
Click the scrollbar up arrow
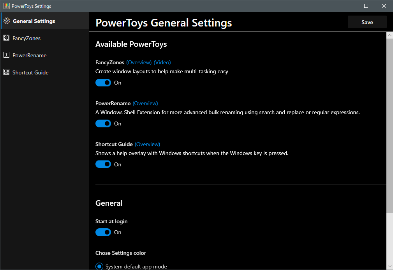point(389,35)
